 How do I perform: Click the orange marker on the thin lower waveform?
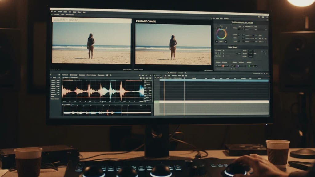(x=107, y=112)
